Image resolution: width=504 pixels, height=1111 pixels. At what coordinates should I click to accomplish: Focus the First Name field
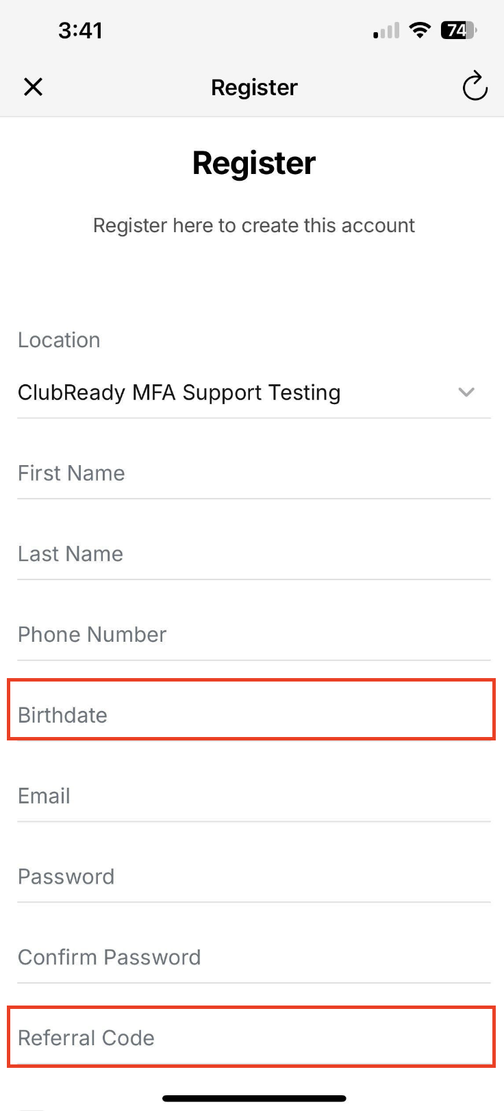click(x=253, y=473)
